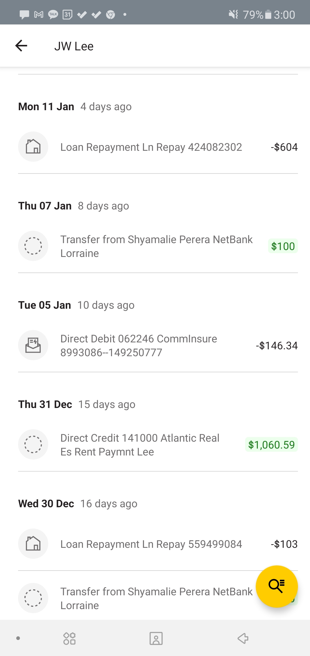Tap the profile icon in bottom bar
The image size is (310, 656).
(156, 638)
